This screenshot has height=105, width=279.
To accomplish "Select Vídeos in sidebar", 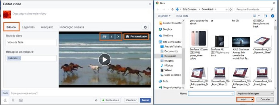I will [x=166, y=70].
